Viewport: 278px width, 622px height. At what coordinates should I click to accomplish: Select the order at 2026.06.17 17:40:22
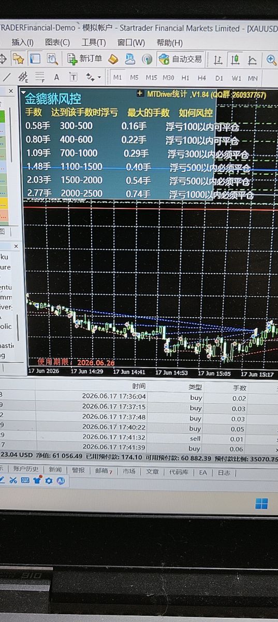tap(139, 428)
